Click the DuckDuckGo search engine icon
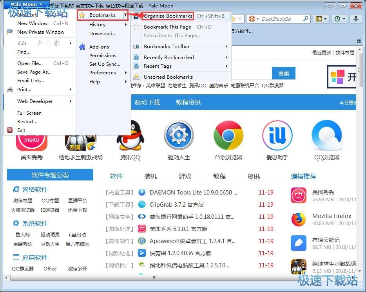This screenshot has height=292, width=366. (252, 19)
